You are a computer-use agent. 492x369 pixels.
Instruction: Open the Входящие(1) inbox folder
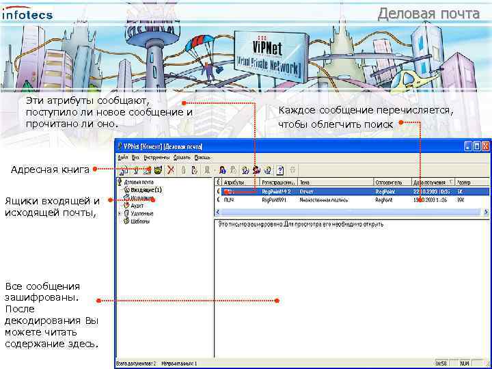pyautogui.click(x=146, y=190)
